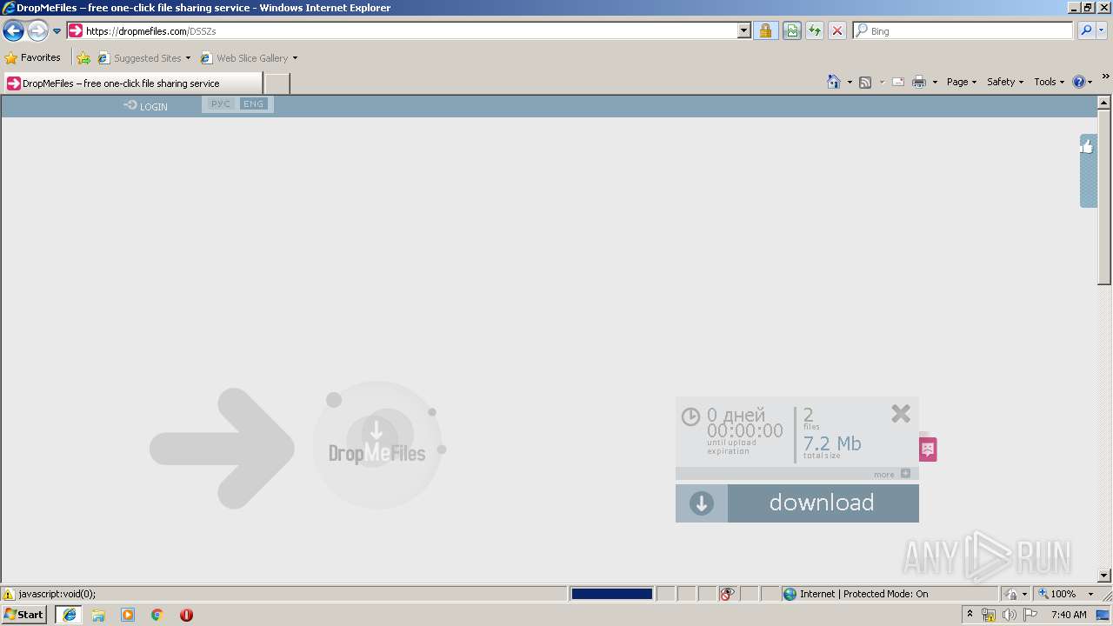
Task: Click Internet Protected Mode status text
Action: 863,594
